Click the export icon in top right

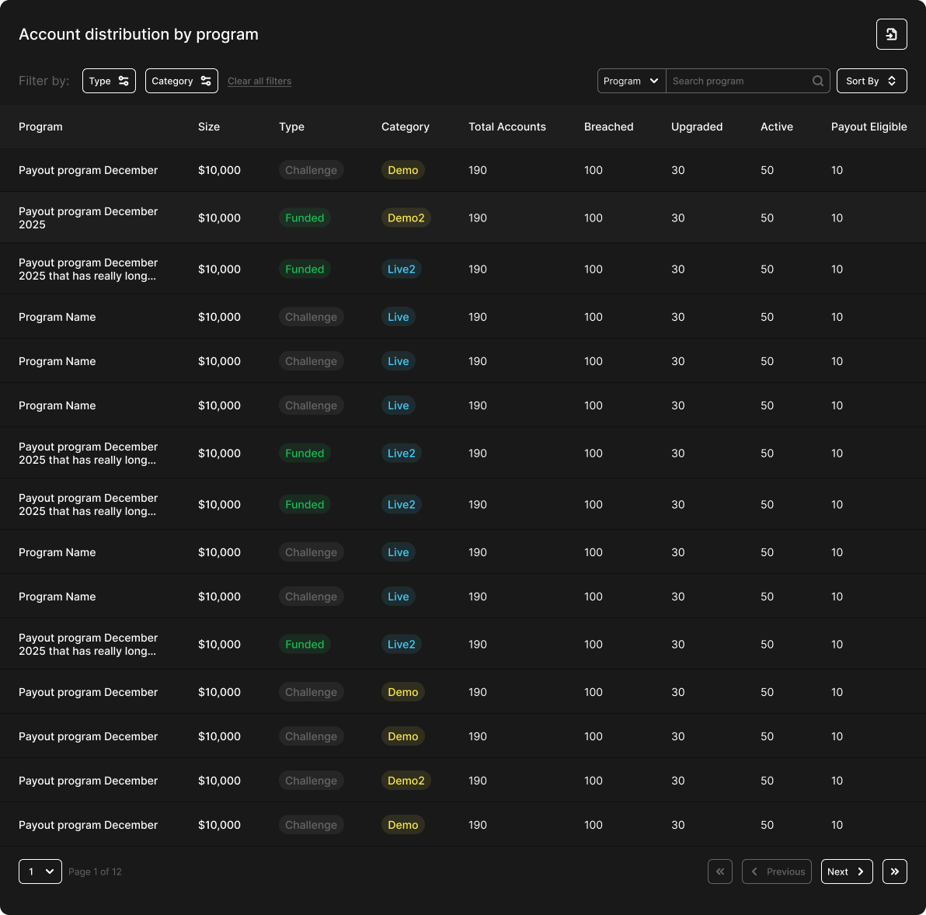click(x=891, y=34)
